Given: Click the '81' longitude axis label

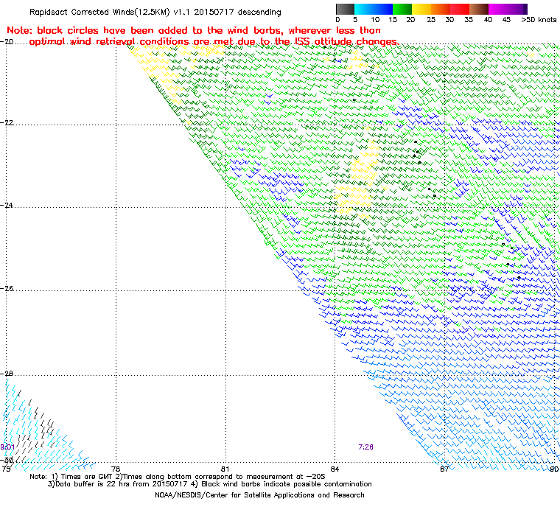Looking at the screenshot, I should click(x=225, y=469).
